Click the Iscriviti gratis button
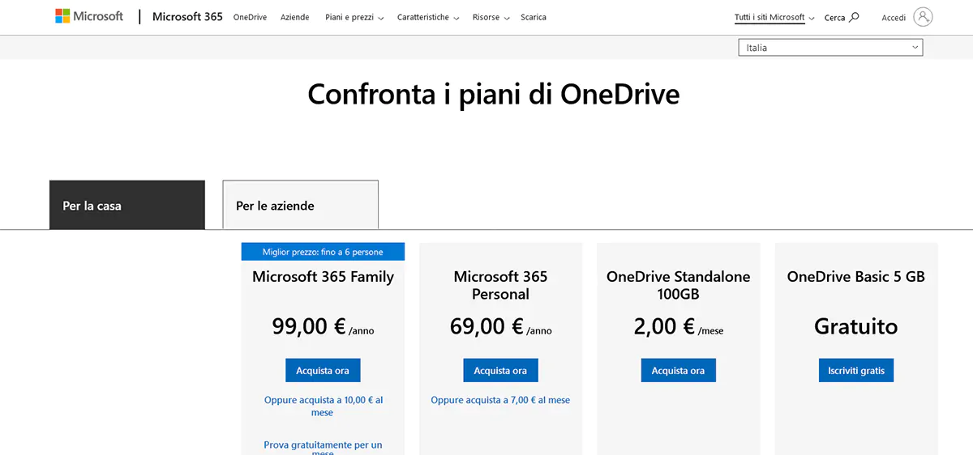973x455 pixels. point(855,371)
